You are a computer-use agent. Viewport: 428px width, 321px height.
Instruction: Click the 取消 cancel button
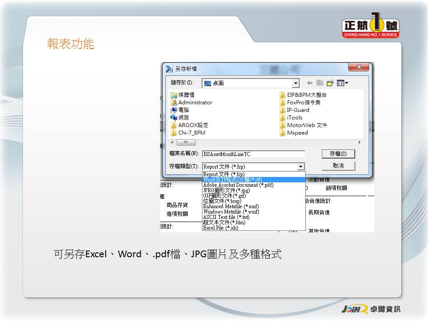coord(338,166)
